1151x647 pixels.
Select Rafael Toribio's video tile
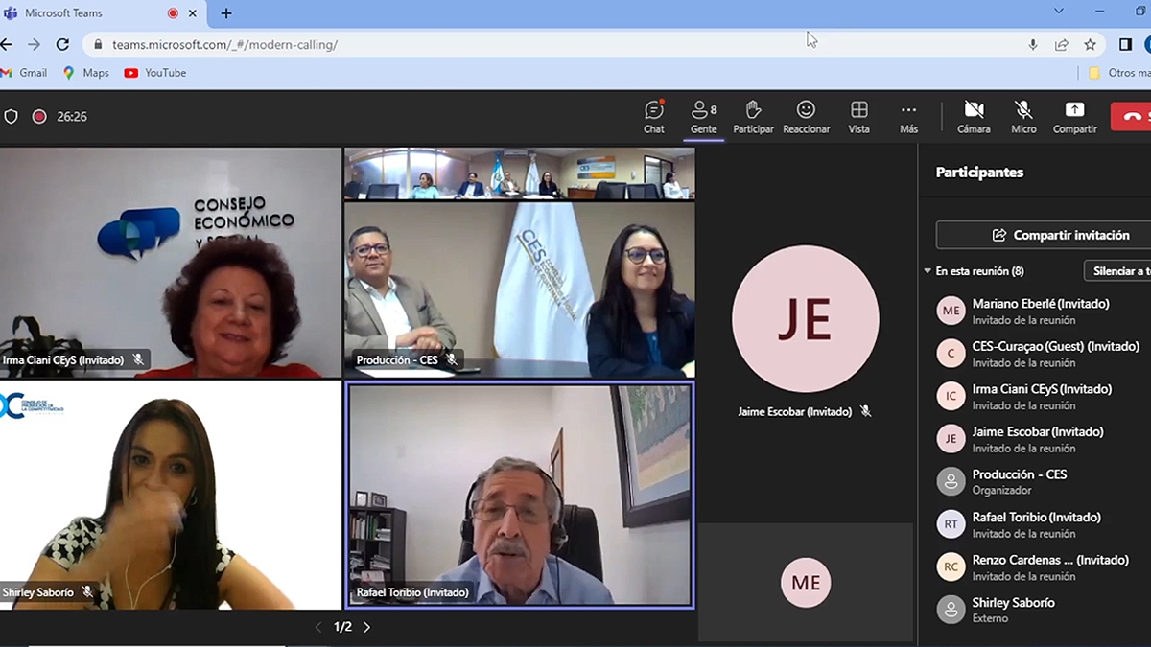[x=519, y=496]
